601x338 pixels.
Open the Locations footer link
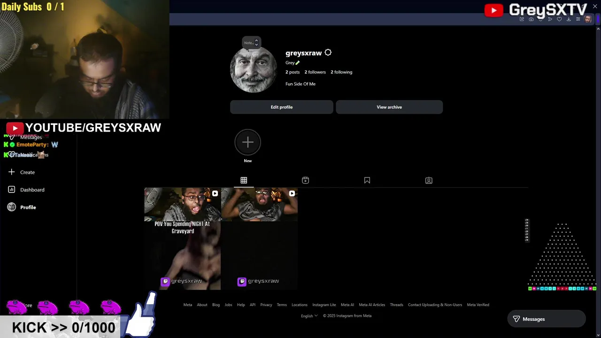click(x=300, y=305)
